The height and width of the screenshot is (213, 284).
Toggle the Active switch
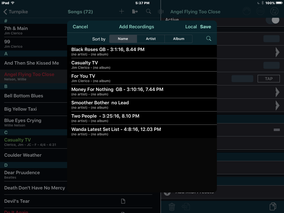(272, 20)
